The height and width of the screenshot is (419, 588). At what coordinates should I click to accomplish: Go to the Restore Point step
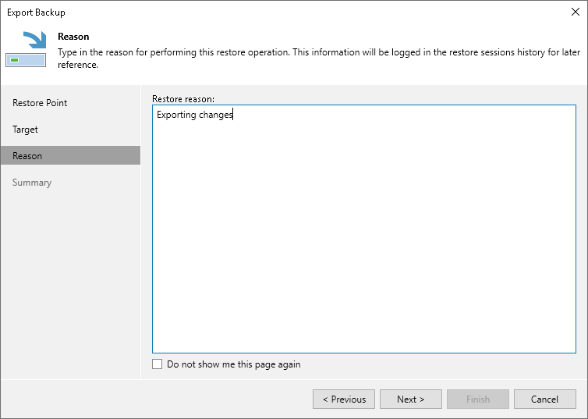tap(40, 103)
